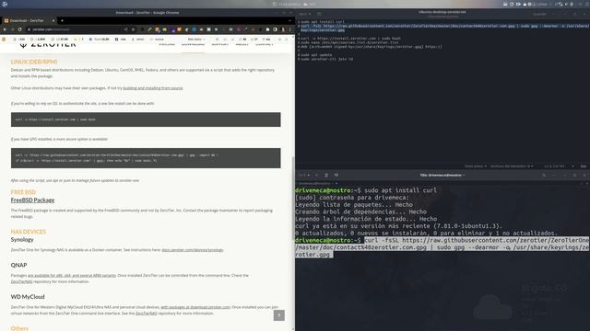Image resolution: width=590 pixels, height=331 pixels.
Task: Share this page from address bar
Action: (x=125, y=29)
